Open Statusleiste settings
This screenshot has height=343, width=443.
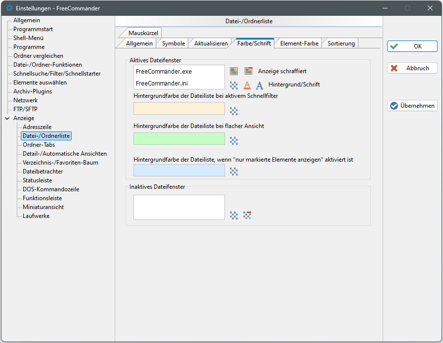click(x=37, y=180)
